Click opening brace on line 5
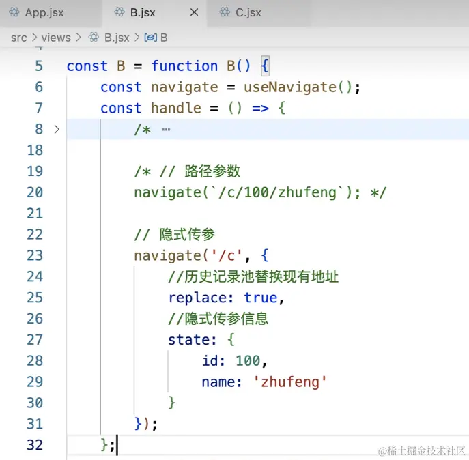The height and width of the screenshot is (460, 469). pos(265,66)
